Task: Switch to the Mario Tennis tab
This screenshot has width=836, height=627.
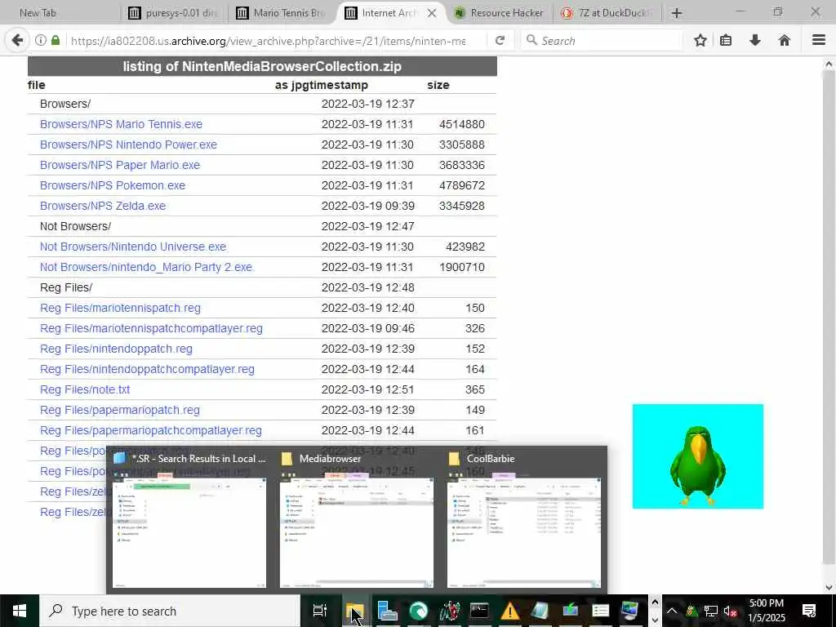Action: click(x=282, y=13)
